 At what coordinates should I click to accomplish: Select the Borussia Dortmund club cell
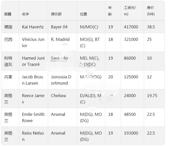tap(61, 80)
